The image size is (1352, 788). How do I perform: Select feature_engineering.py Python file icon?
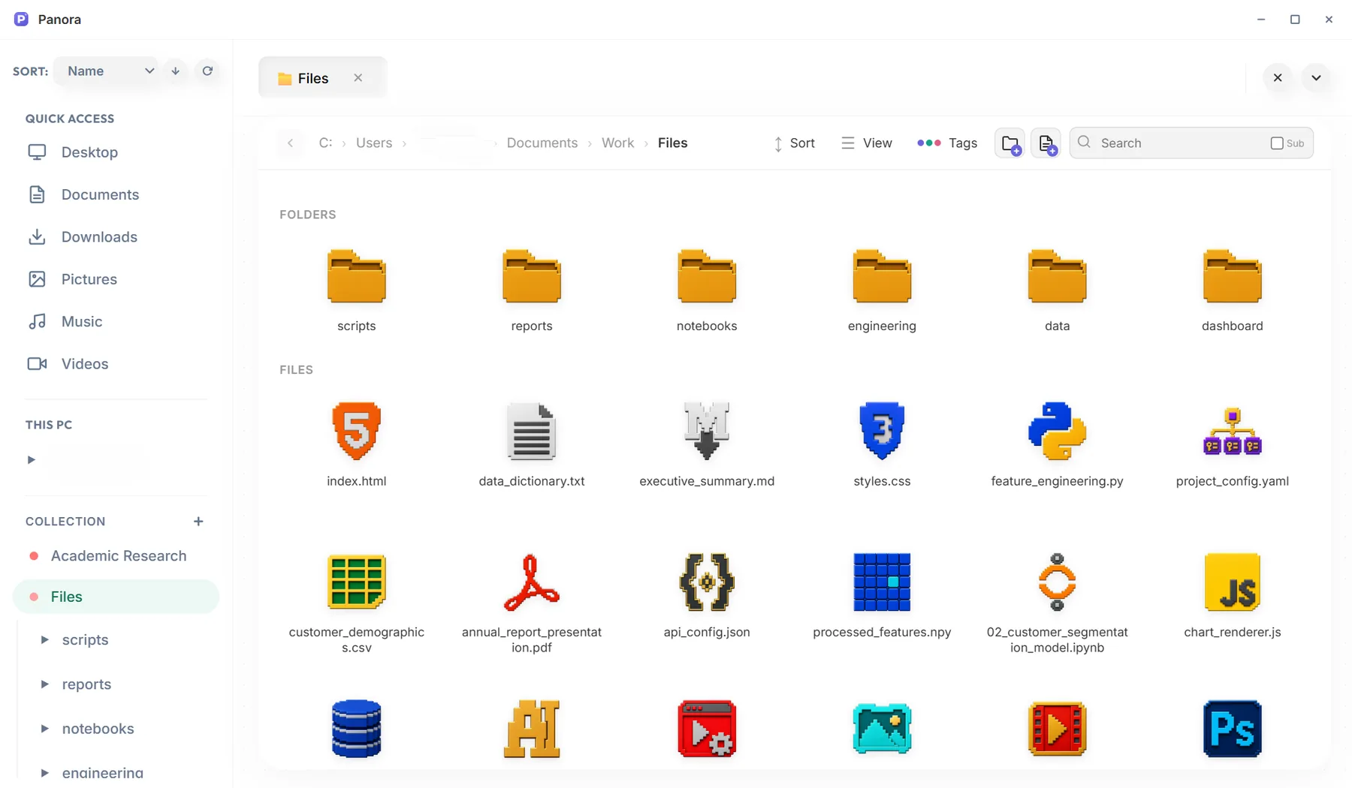(x=1057, y=431)
